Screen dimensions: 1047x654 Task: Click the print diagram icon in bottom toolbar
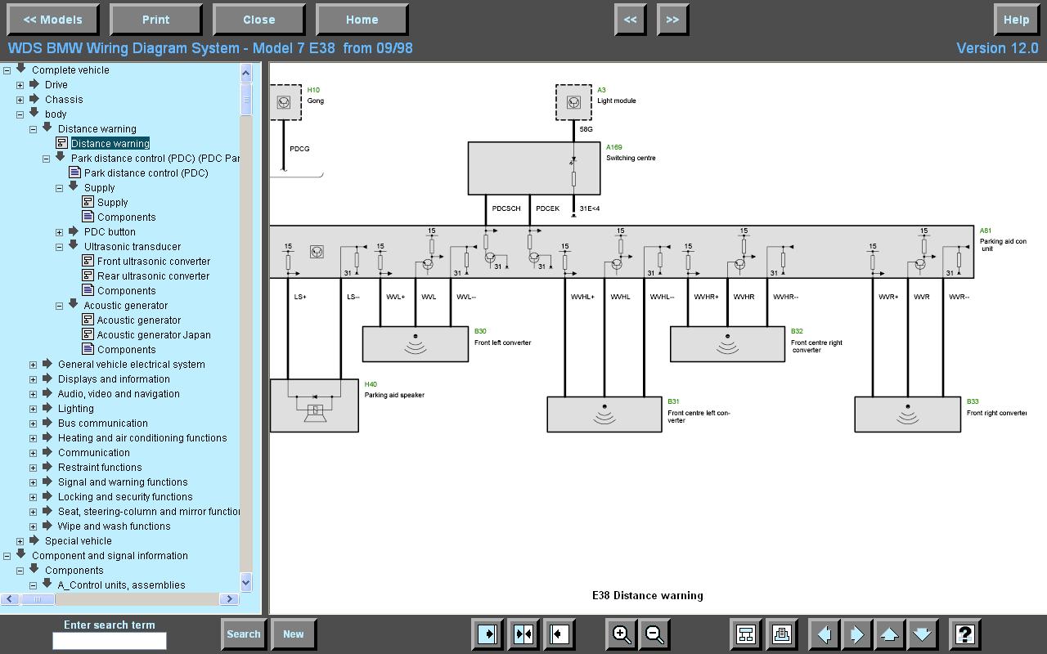point(781,634)
